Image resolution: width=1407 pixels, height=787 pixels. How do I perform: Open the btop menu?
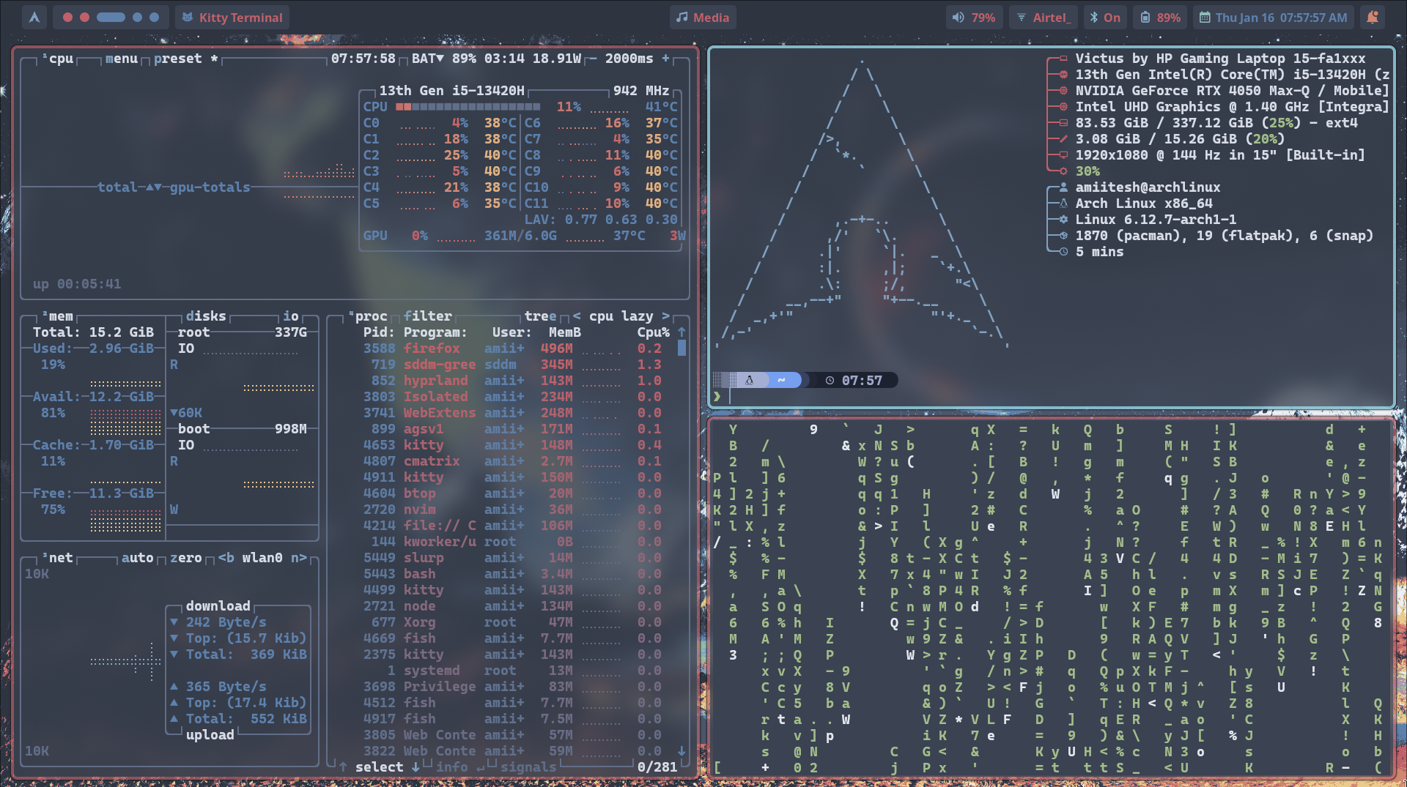[121, 59]
